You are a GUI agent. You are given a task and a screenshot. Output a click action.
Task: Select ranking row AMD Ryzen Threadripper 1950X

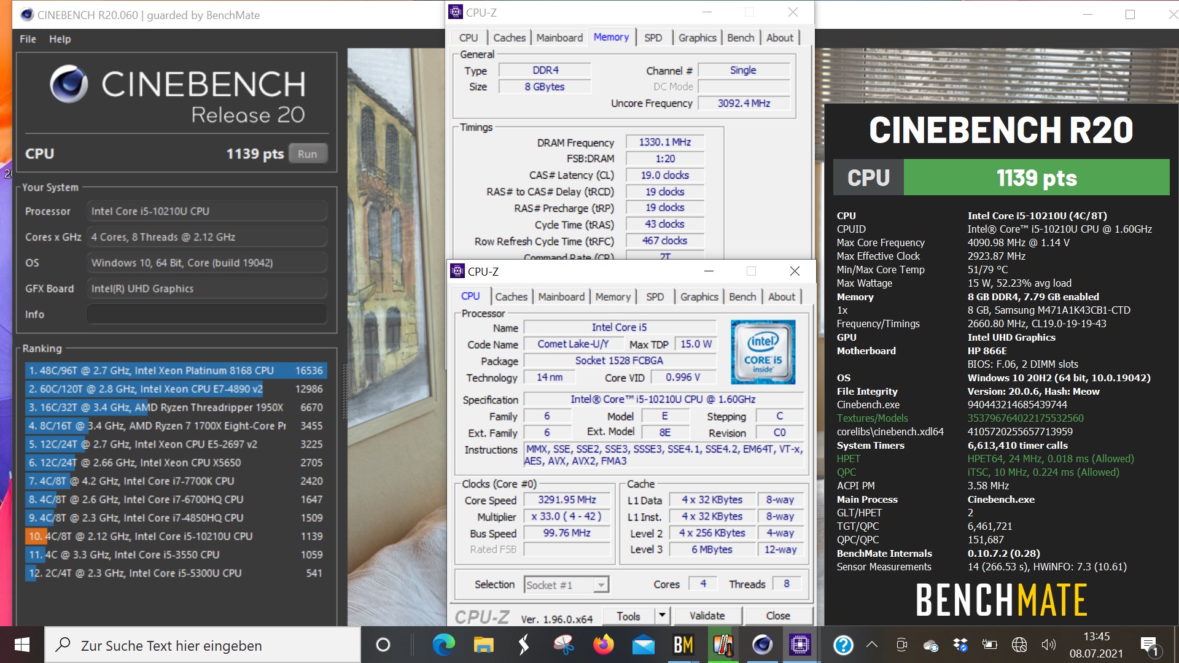[x=176, y=407]
